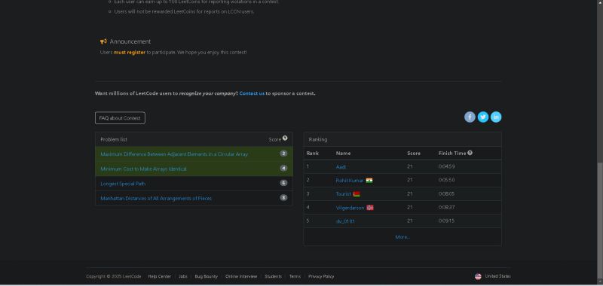This screenshot has height=286, width=603.
Task: Click Finish Time help question-mark icon
Action: (470, 153)
